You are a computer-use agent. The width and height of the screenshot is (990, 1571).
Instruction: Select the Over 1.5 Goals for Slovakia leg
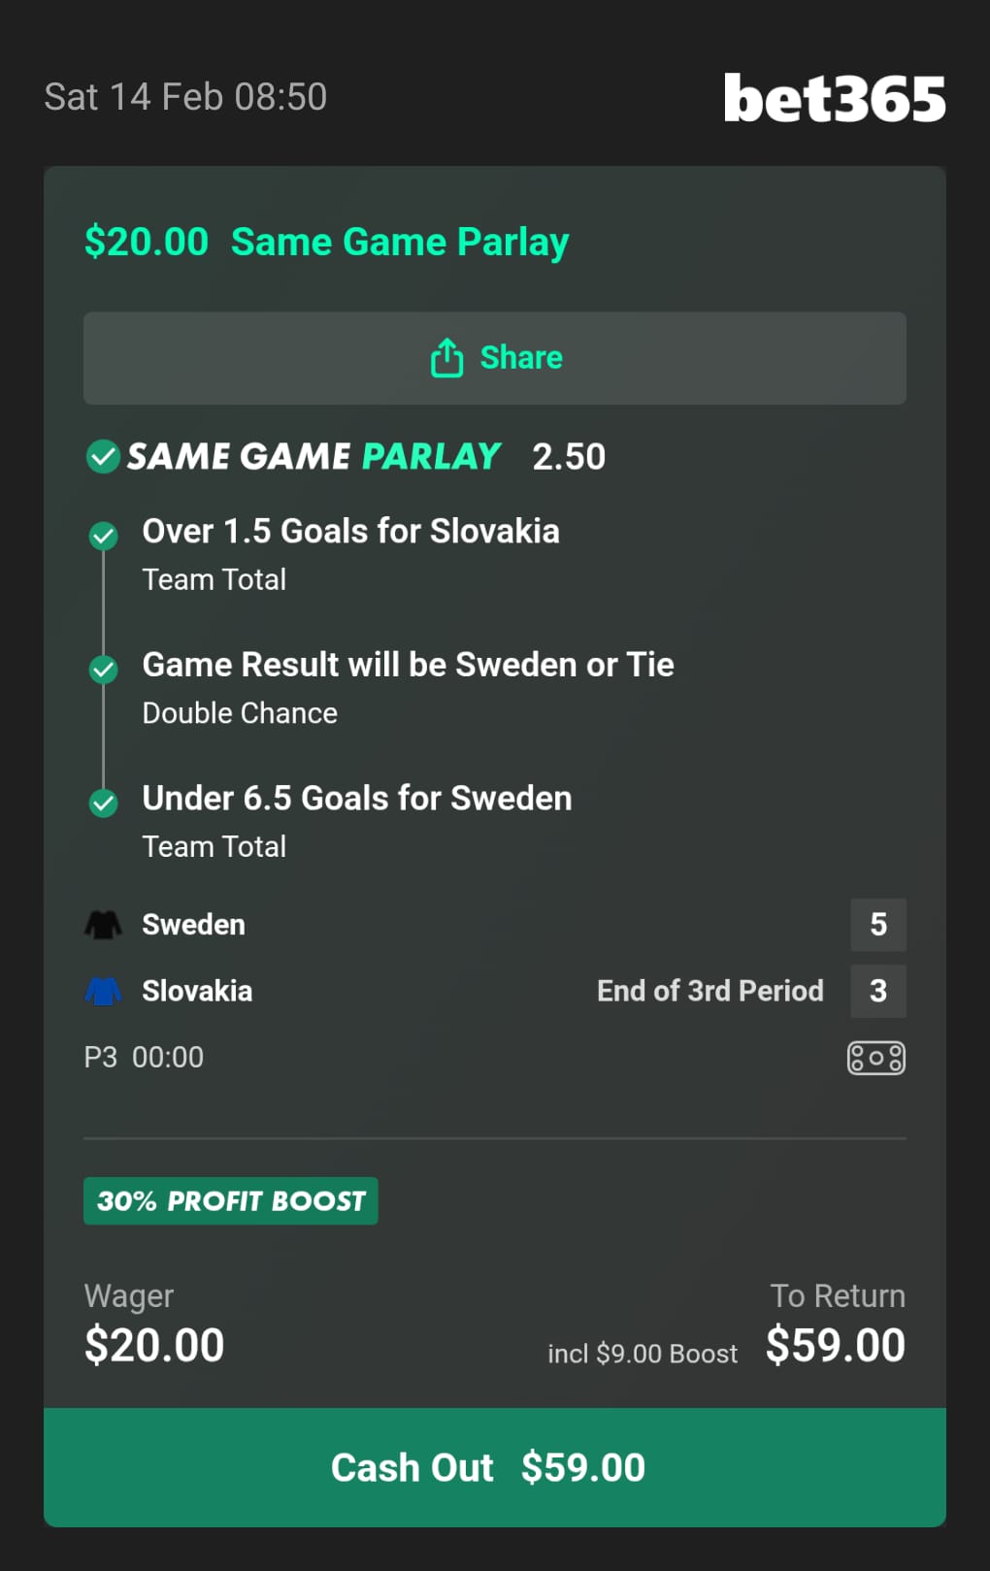tap(350, 532)
